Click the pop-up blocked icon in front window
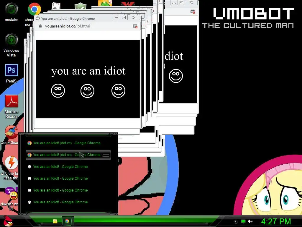Image resolution: width=302 pixels, height=227 pixels. tap(135, 26)
